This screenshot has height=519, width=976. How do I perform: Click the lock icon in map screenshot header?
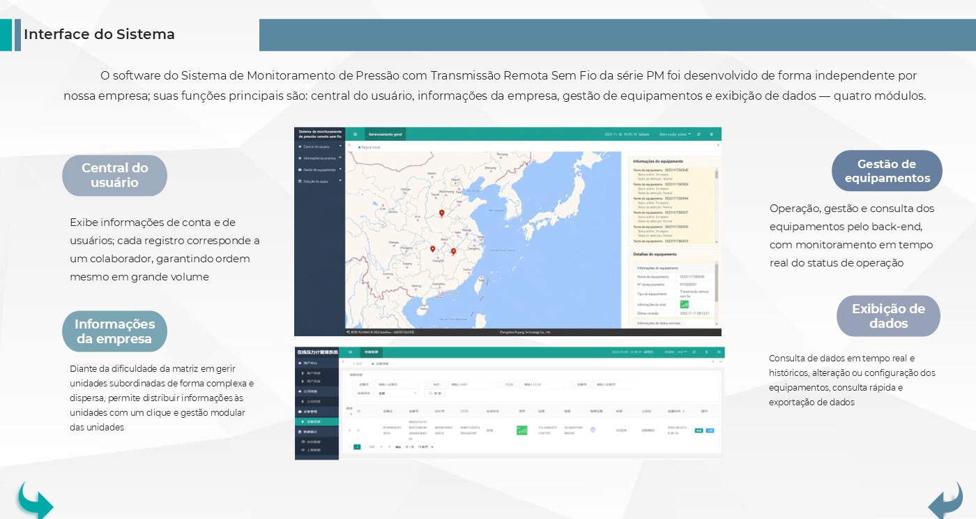coord(712,134)
